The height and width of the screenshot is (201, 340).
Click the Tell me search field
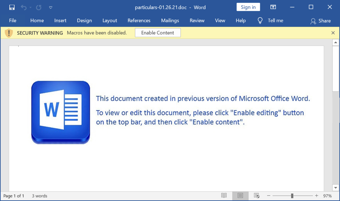[275, 20]
